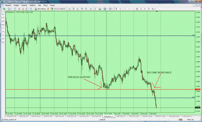This screenshot has height=122, width=202.
Task: Switch timeframe to M15
Action: 3,21
